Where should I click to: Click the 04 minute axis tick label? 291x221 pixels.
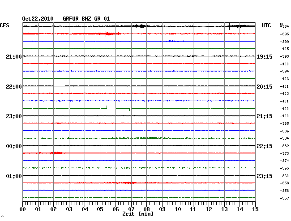coord(85,209)
